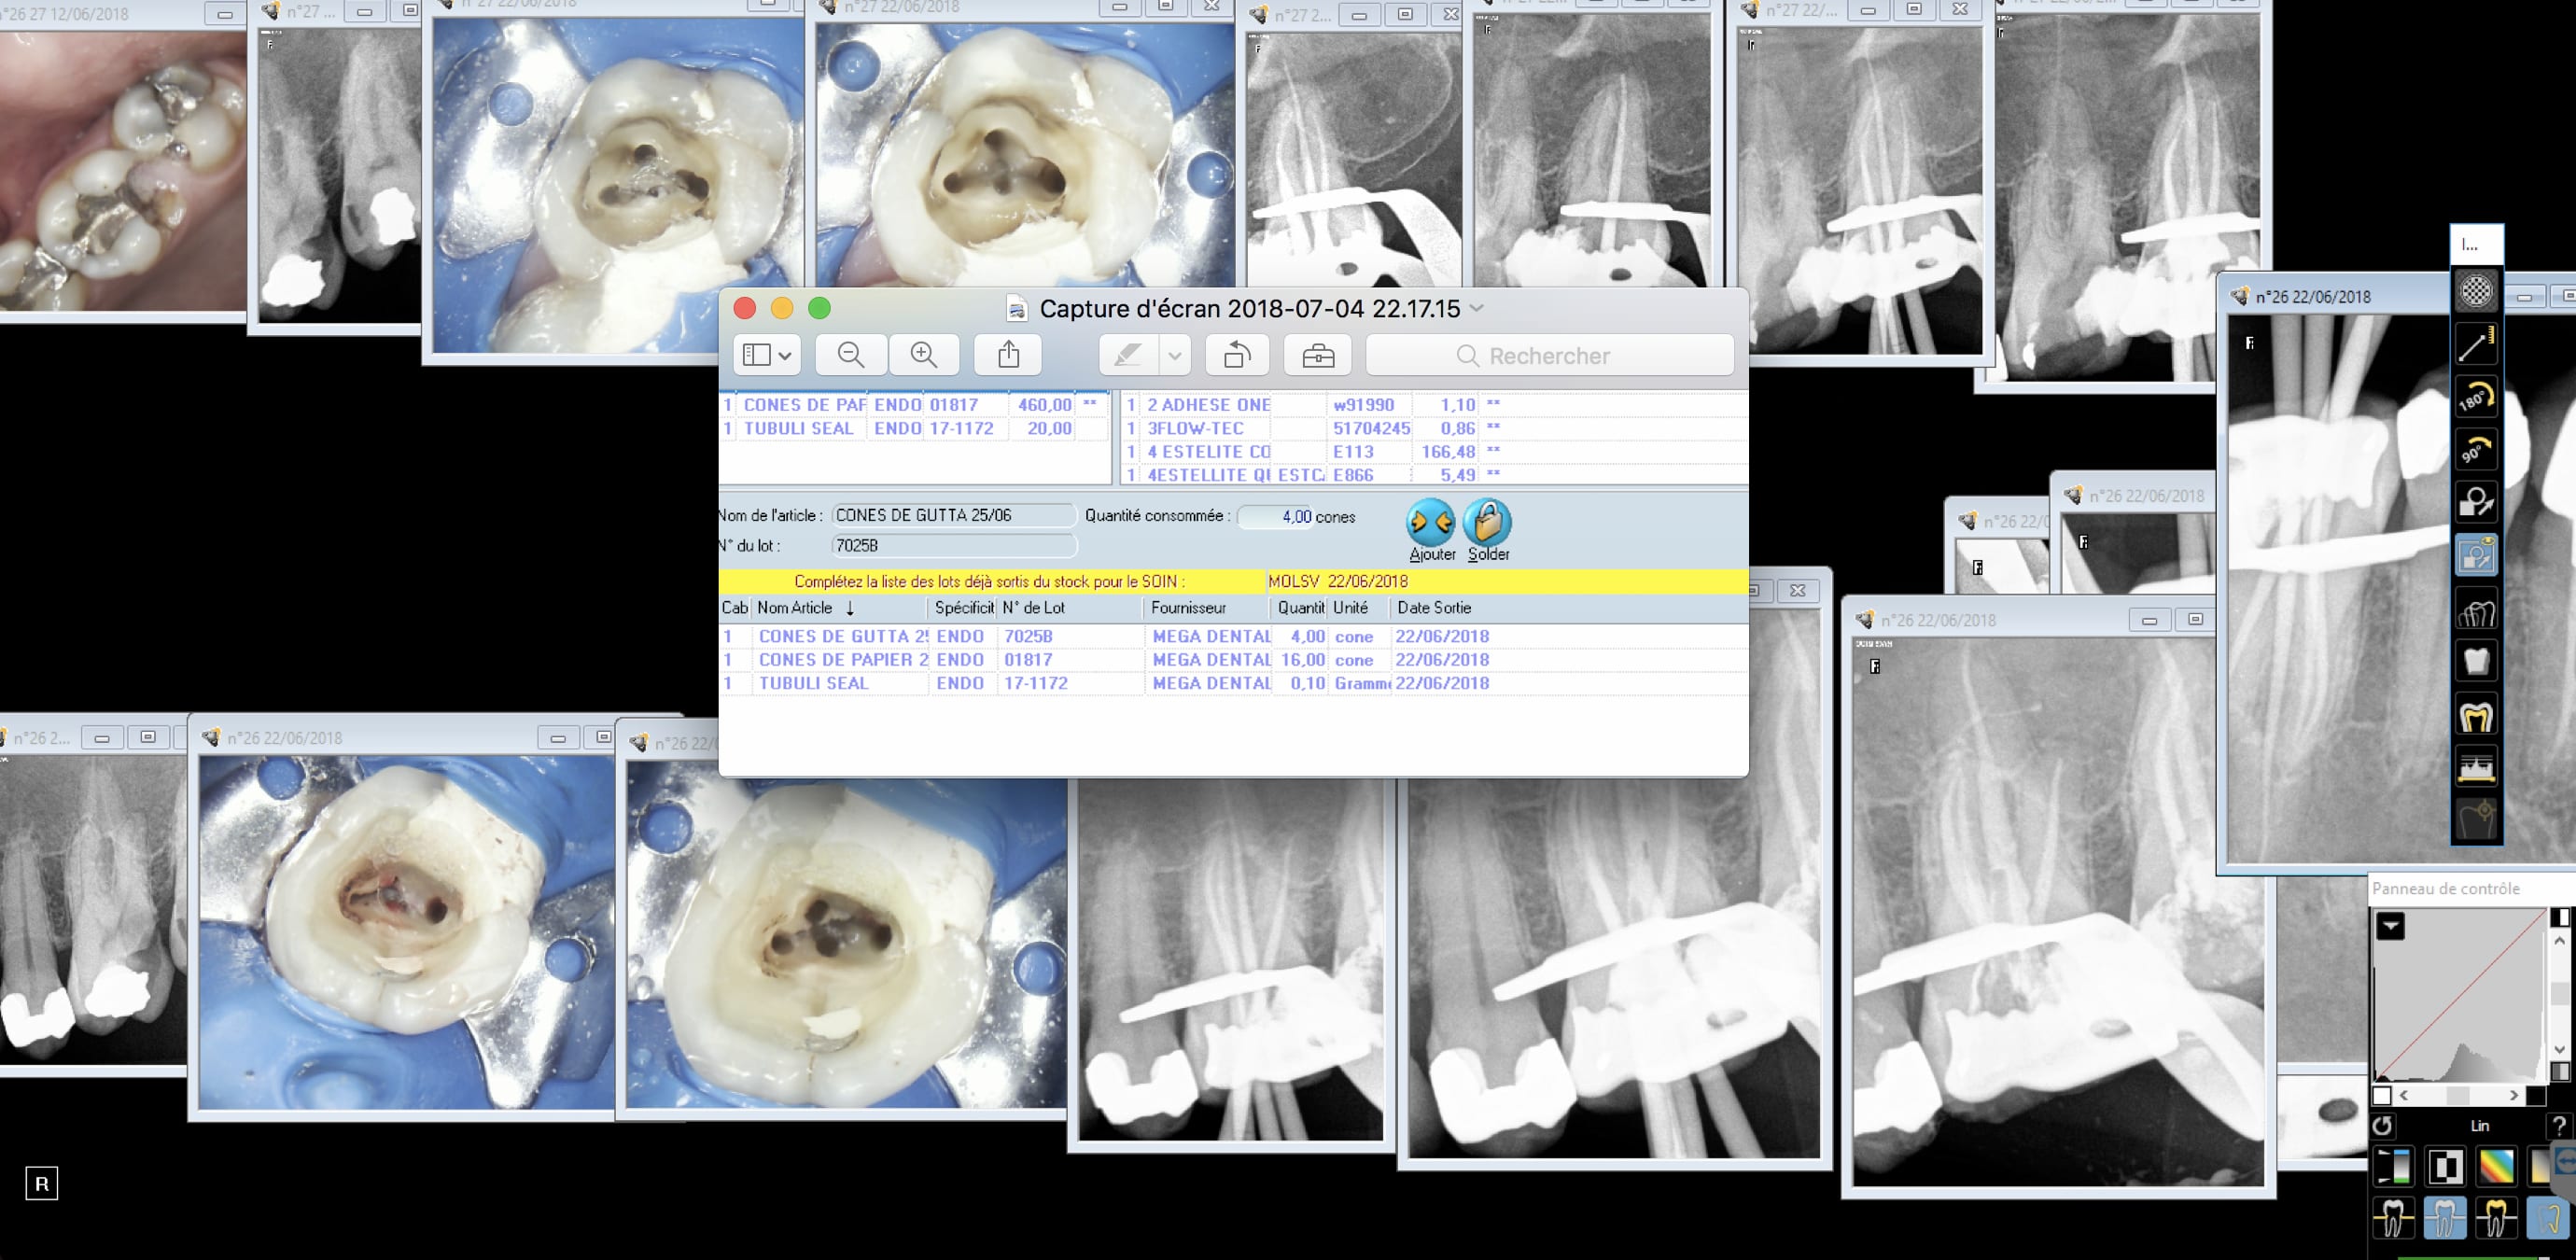Reset the contrast curve settings
2576x1260 pixels.
pos(2382,1126)
